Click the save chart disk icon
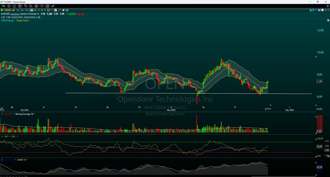This screenshot has height=177, width=330. click(323, 10)
